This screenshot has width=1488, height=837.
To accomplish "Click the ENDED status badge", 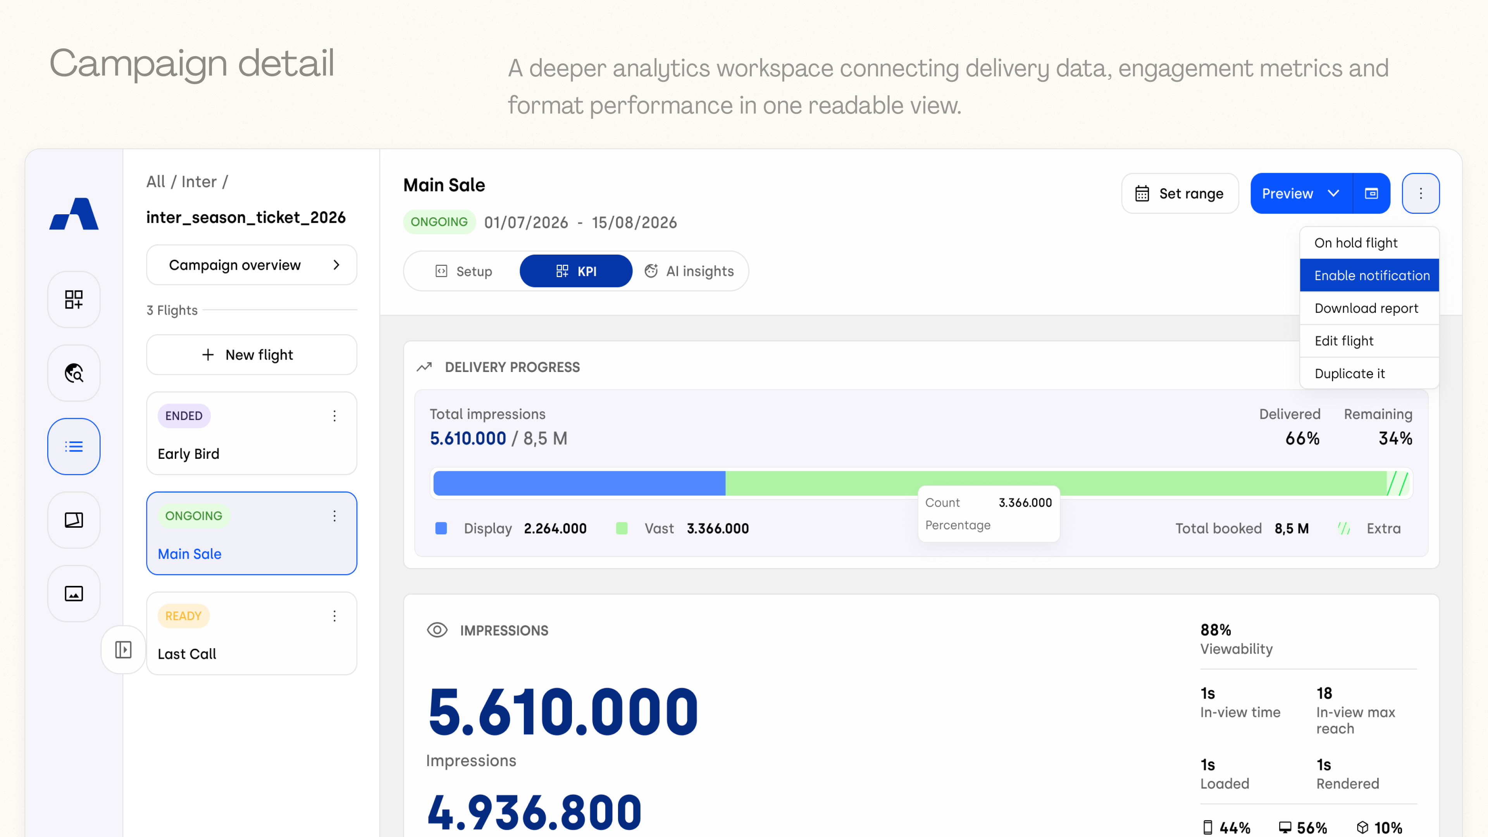I will pos(184,416).
